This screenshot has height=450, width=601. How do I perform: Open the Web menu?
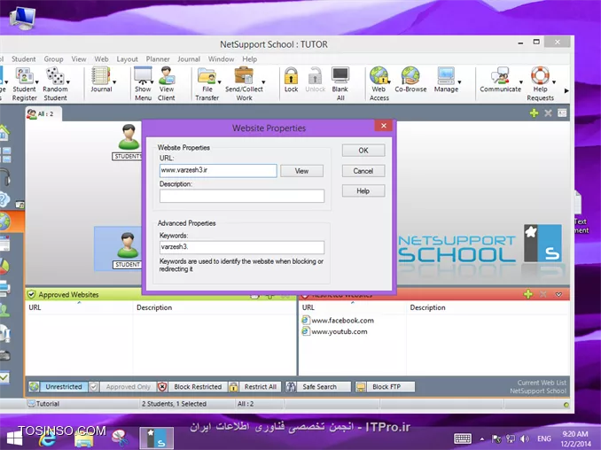coord(101,59)
